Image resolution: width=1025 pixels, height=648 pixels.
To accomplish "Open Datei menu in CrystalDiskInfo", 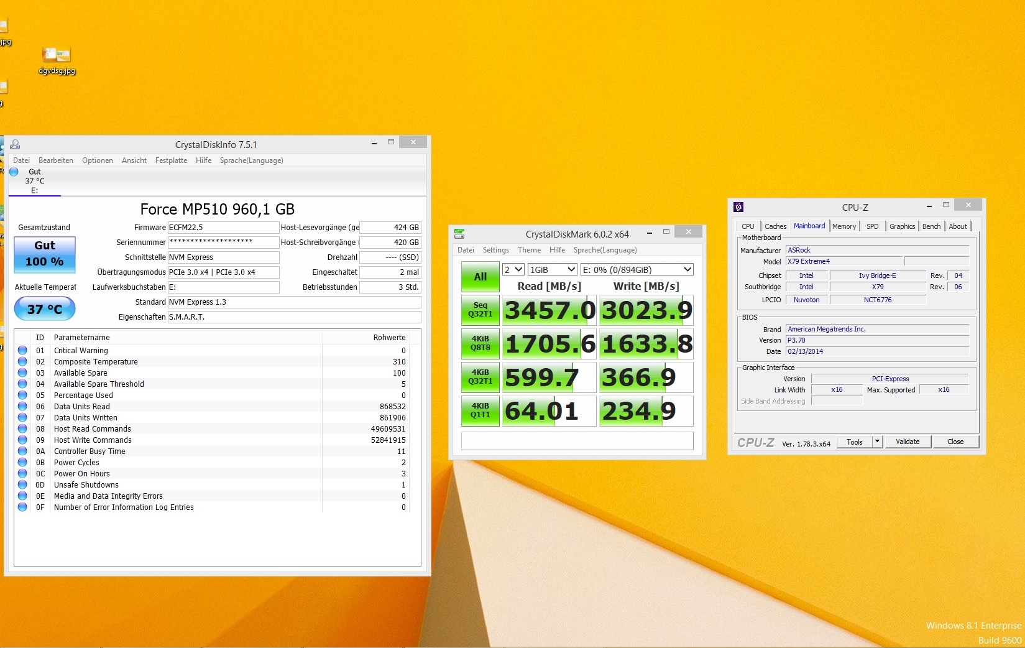I will tap(21, 160).
